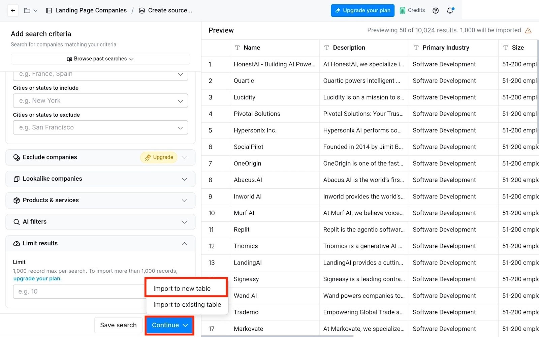
Task: Click the Upgrade your plan button
Action: [x=362, y=10]
